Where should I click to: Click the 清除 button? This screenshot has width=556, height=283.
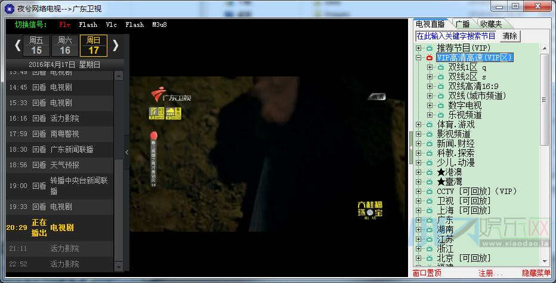(509, 36)
